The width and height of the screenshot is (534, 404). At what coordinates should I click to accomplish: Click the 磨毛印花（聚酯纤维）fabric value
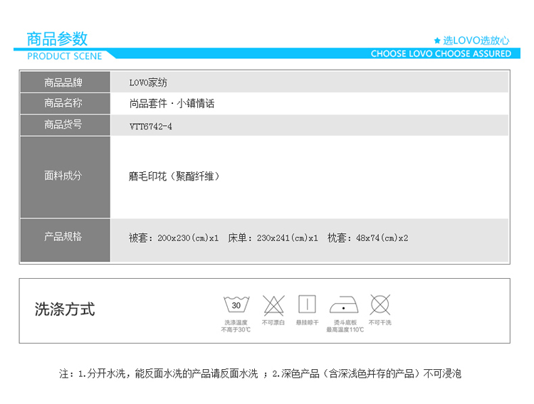tap(174, 176)
